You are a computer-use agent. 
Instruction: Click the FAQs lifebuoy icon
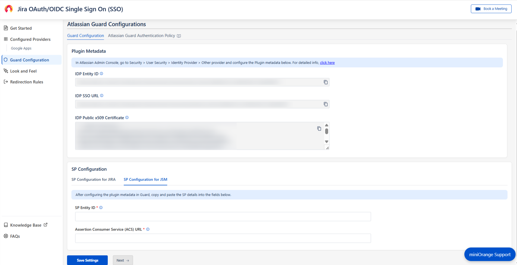[x=6, y=236]
